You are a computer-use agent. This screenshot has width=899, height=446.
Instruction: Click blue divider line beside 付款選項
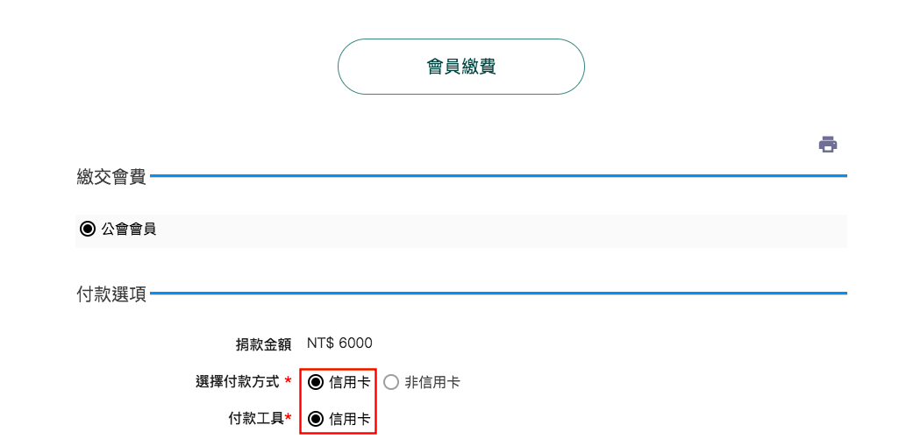pyautogui.click(x=498, y=294)
